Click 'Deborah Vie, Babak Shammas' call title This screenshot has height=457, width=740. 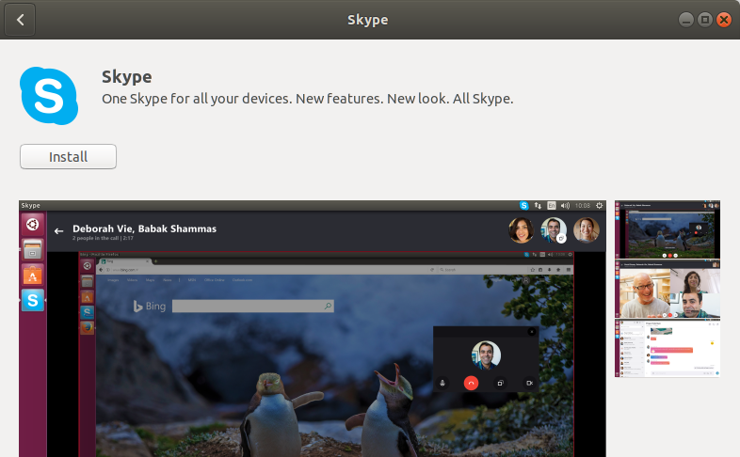click(144, 228)
